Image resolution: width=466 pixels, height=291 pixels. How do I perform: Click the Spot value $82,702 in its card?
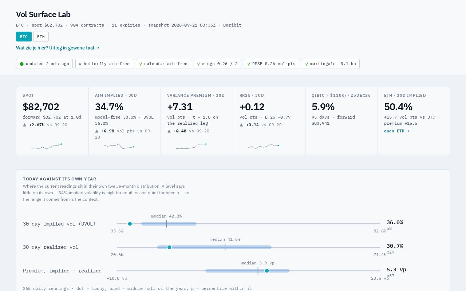(x=41, y=107)
